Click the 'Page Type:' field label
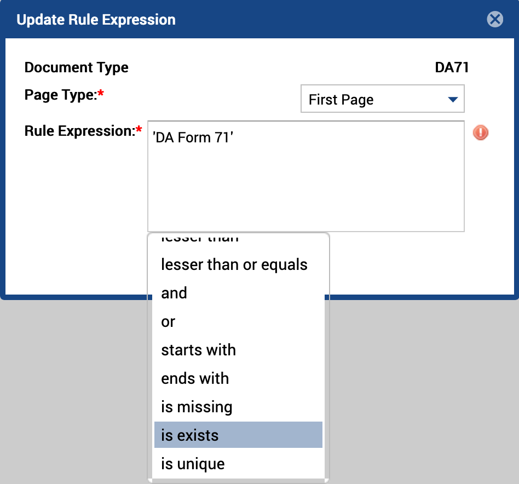The image size is (519, 484). (x=64, y=95)
